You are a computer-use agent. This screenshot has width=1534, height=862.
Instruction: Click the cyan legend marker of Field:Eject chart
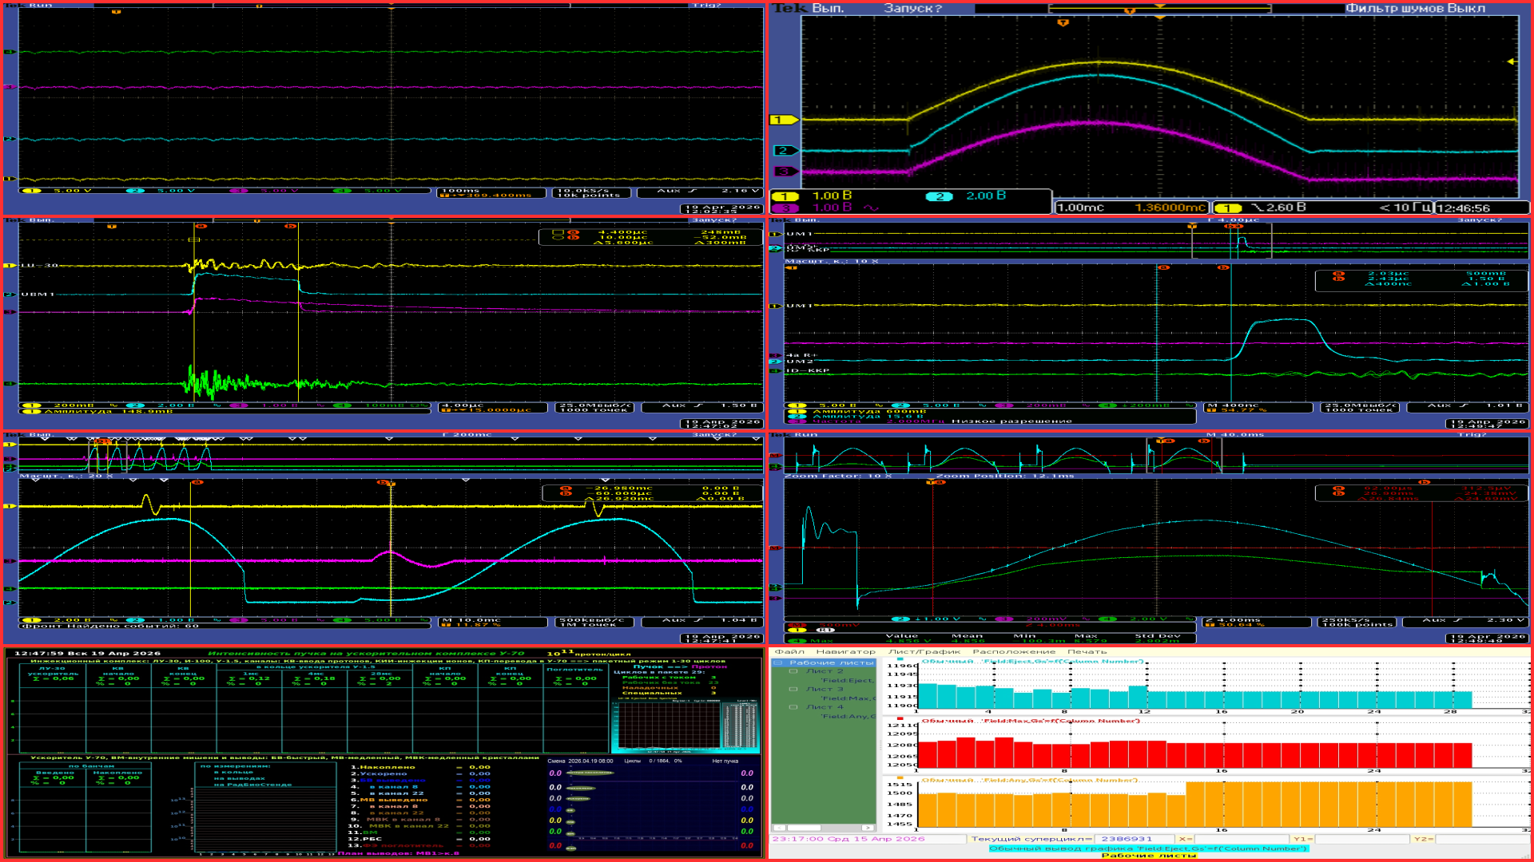(x=900, y=660)
